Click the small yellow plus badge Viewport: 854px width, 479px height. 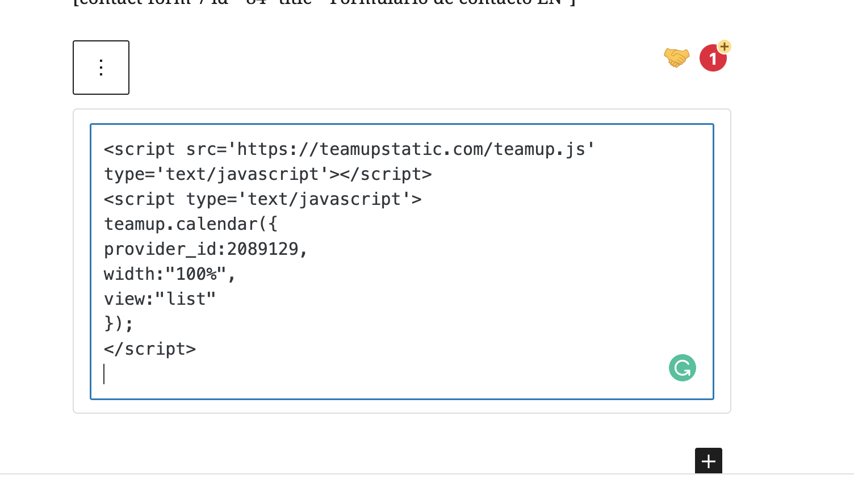[724, 47]
